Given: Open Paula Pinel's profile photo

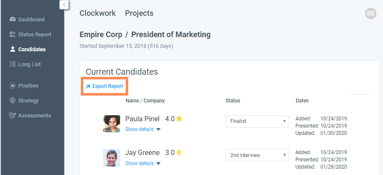Looking at the screenshot, I should (112, 123).
